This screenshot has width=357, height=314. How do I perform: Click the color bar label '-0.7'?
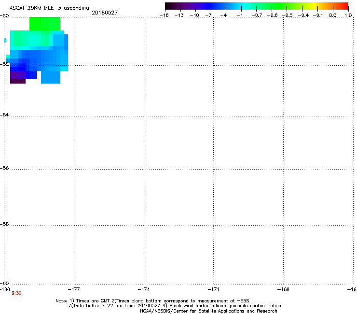tap(257, 15)
